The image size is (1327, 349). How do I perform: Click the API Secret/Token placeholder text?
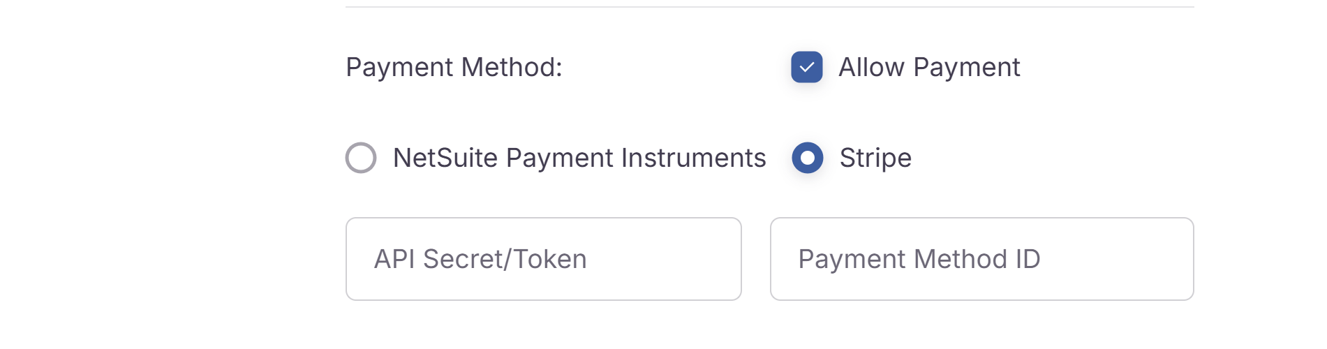tap(480, 259)
